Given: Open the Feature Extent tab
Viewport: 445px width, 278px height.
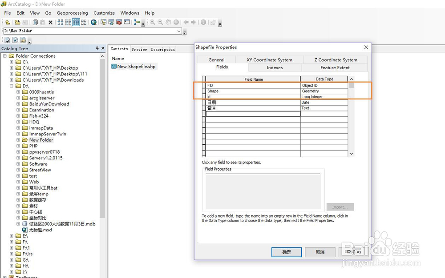Looking at the screenshot, I should [x=335, y=68].
